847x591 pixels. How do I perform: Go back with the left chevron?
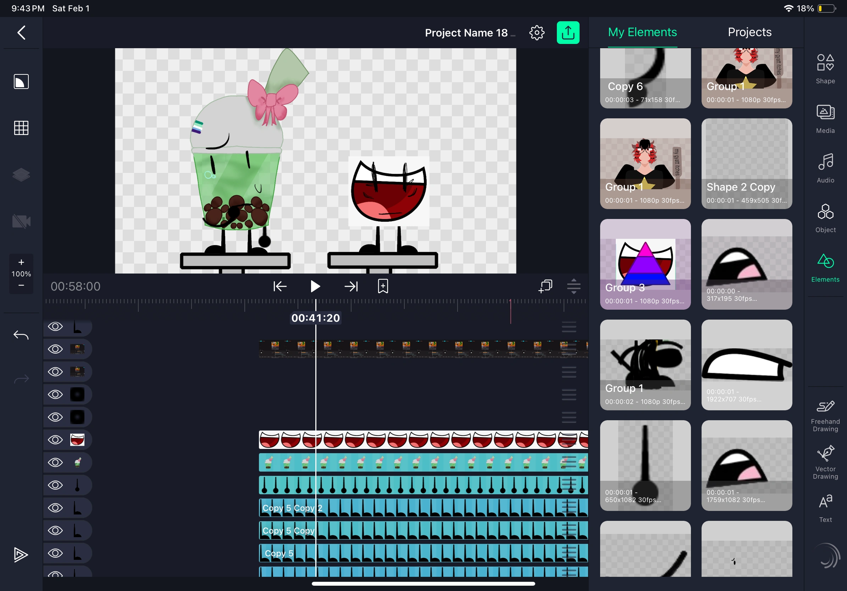pyautogui.click(x=21, y=33)
